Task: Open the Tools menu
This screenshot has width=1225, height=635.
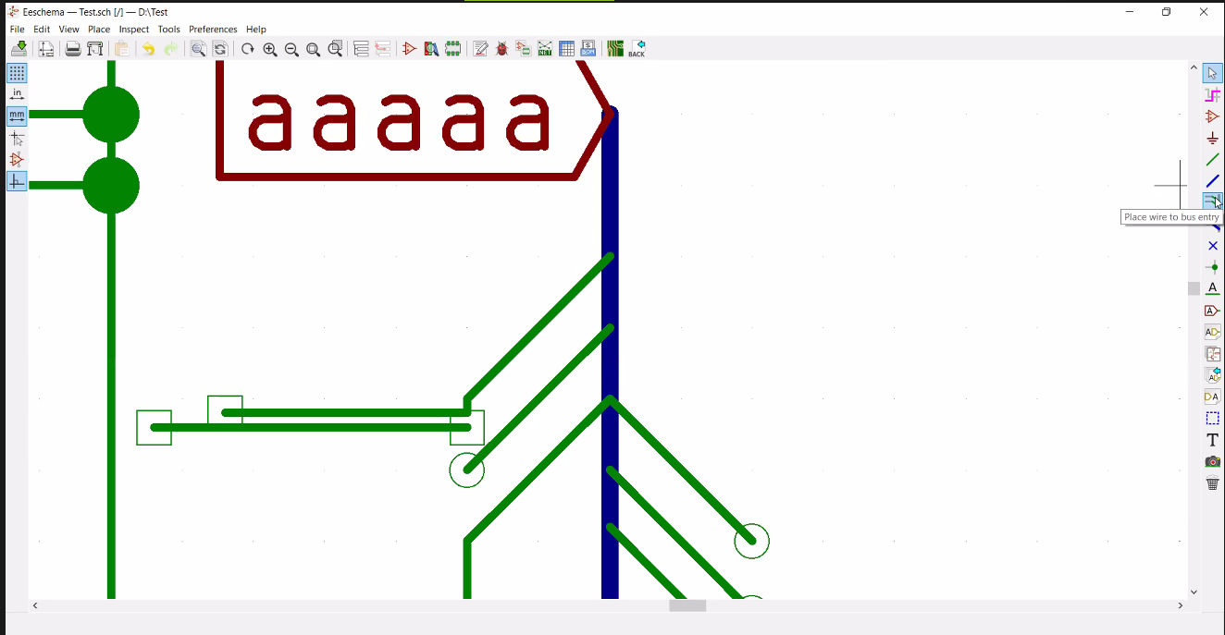Action: pos(168,30)
